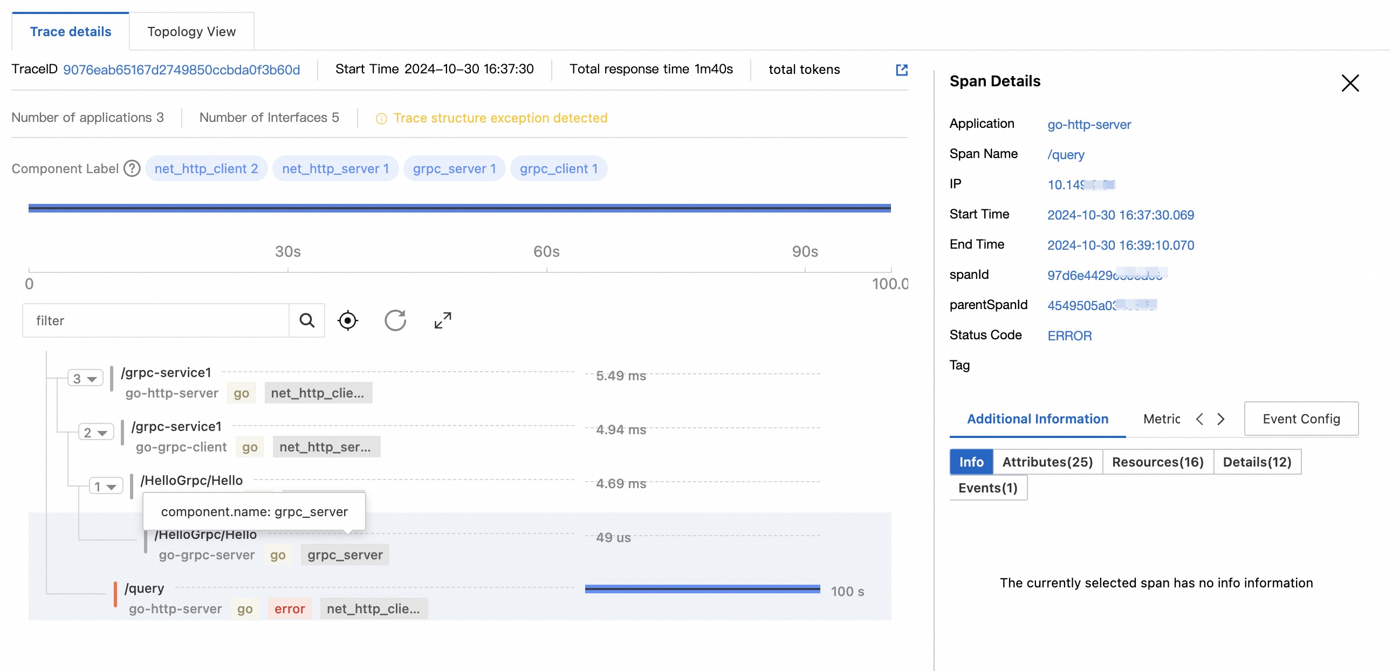Click the Component Label help icon

tap(132, 169)
